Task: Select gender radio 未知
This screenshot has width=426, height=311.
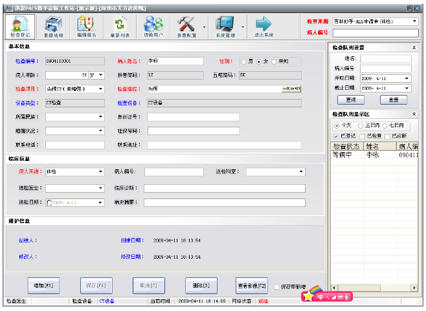Action: click(x=274, y=61)
